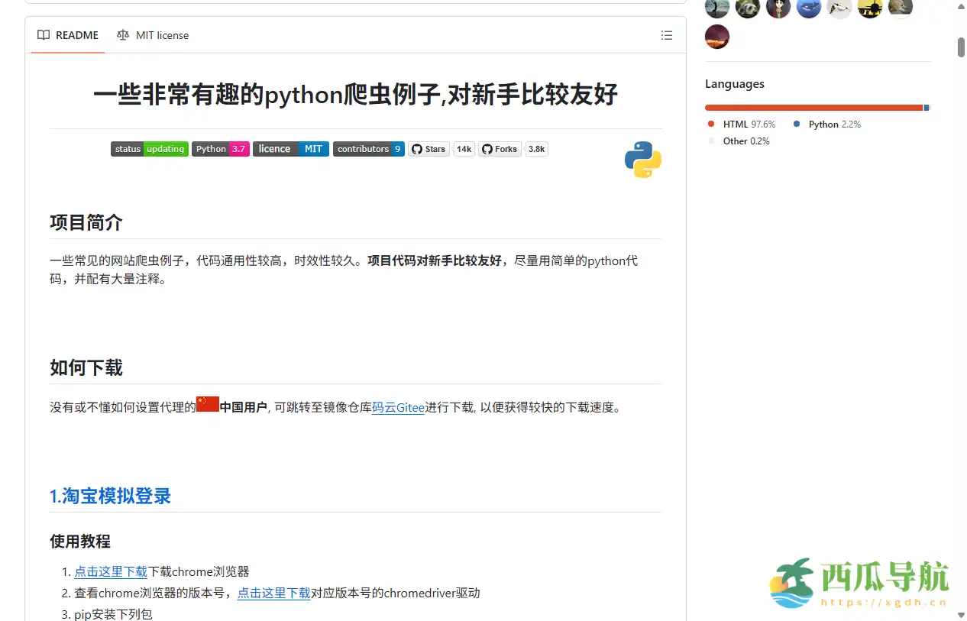Click the Python logo in the README

642,160
